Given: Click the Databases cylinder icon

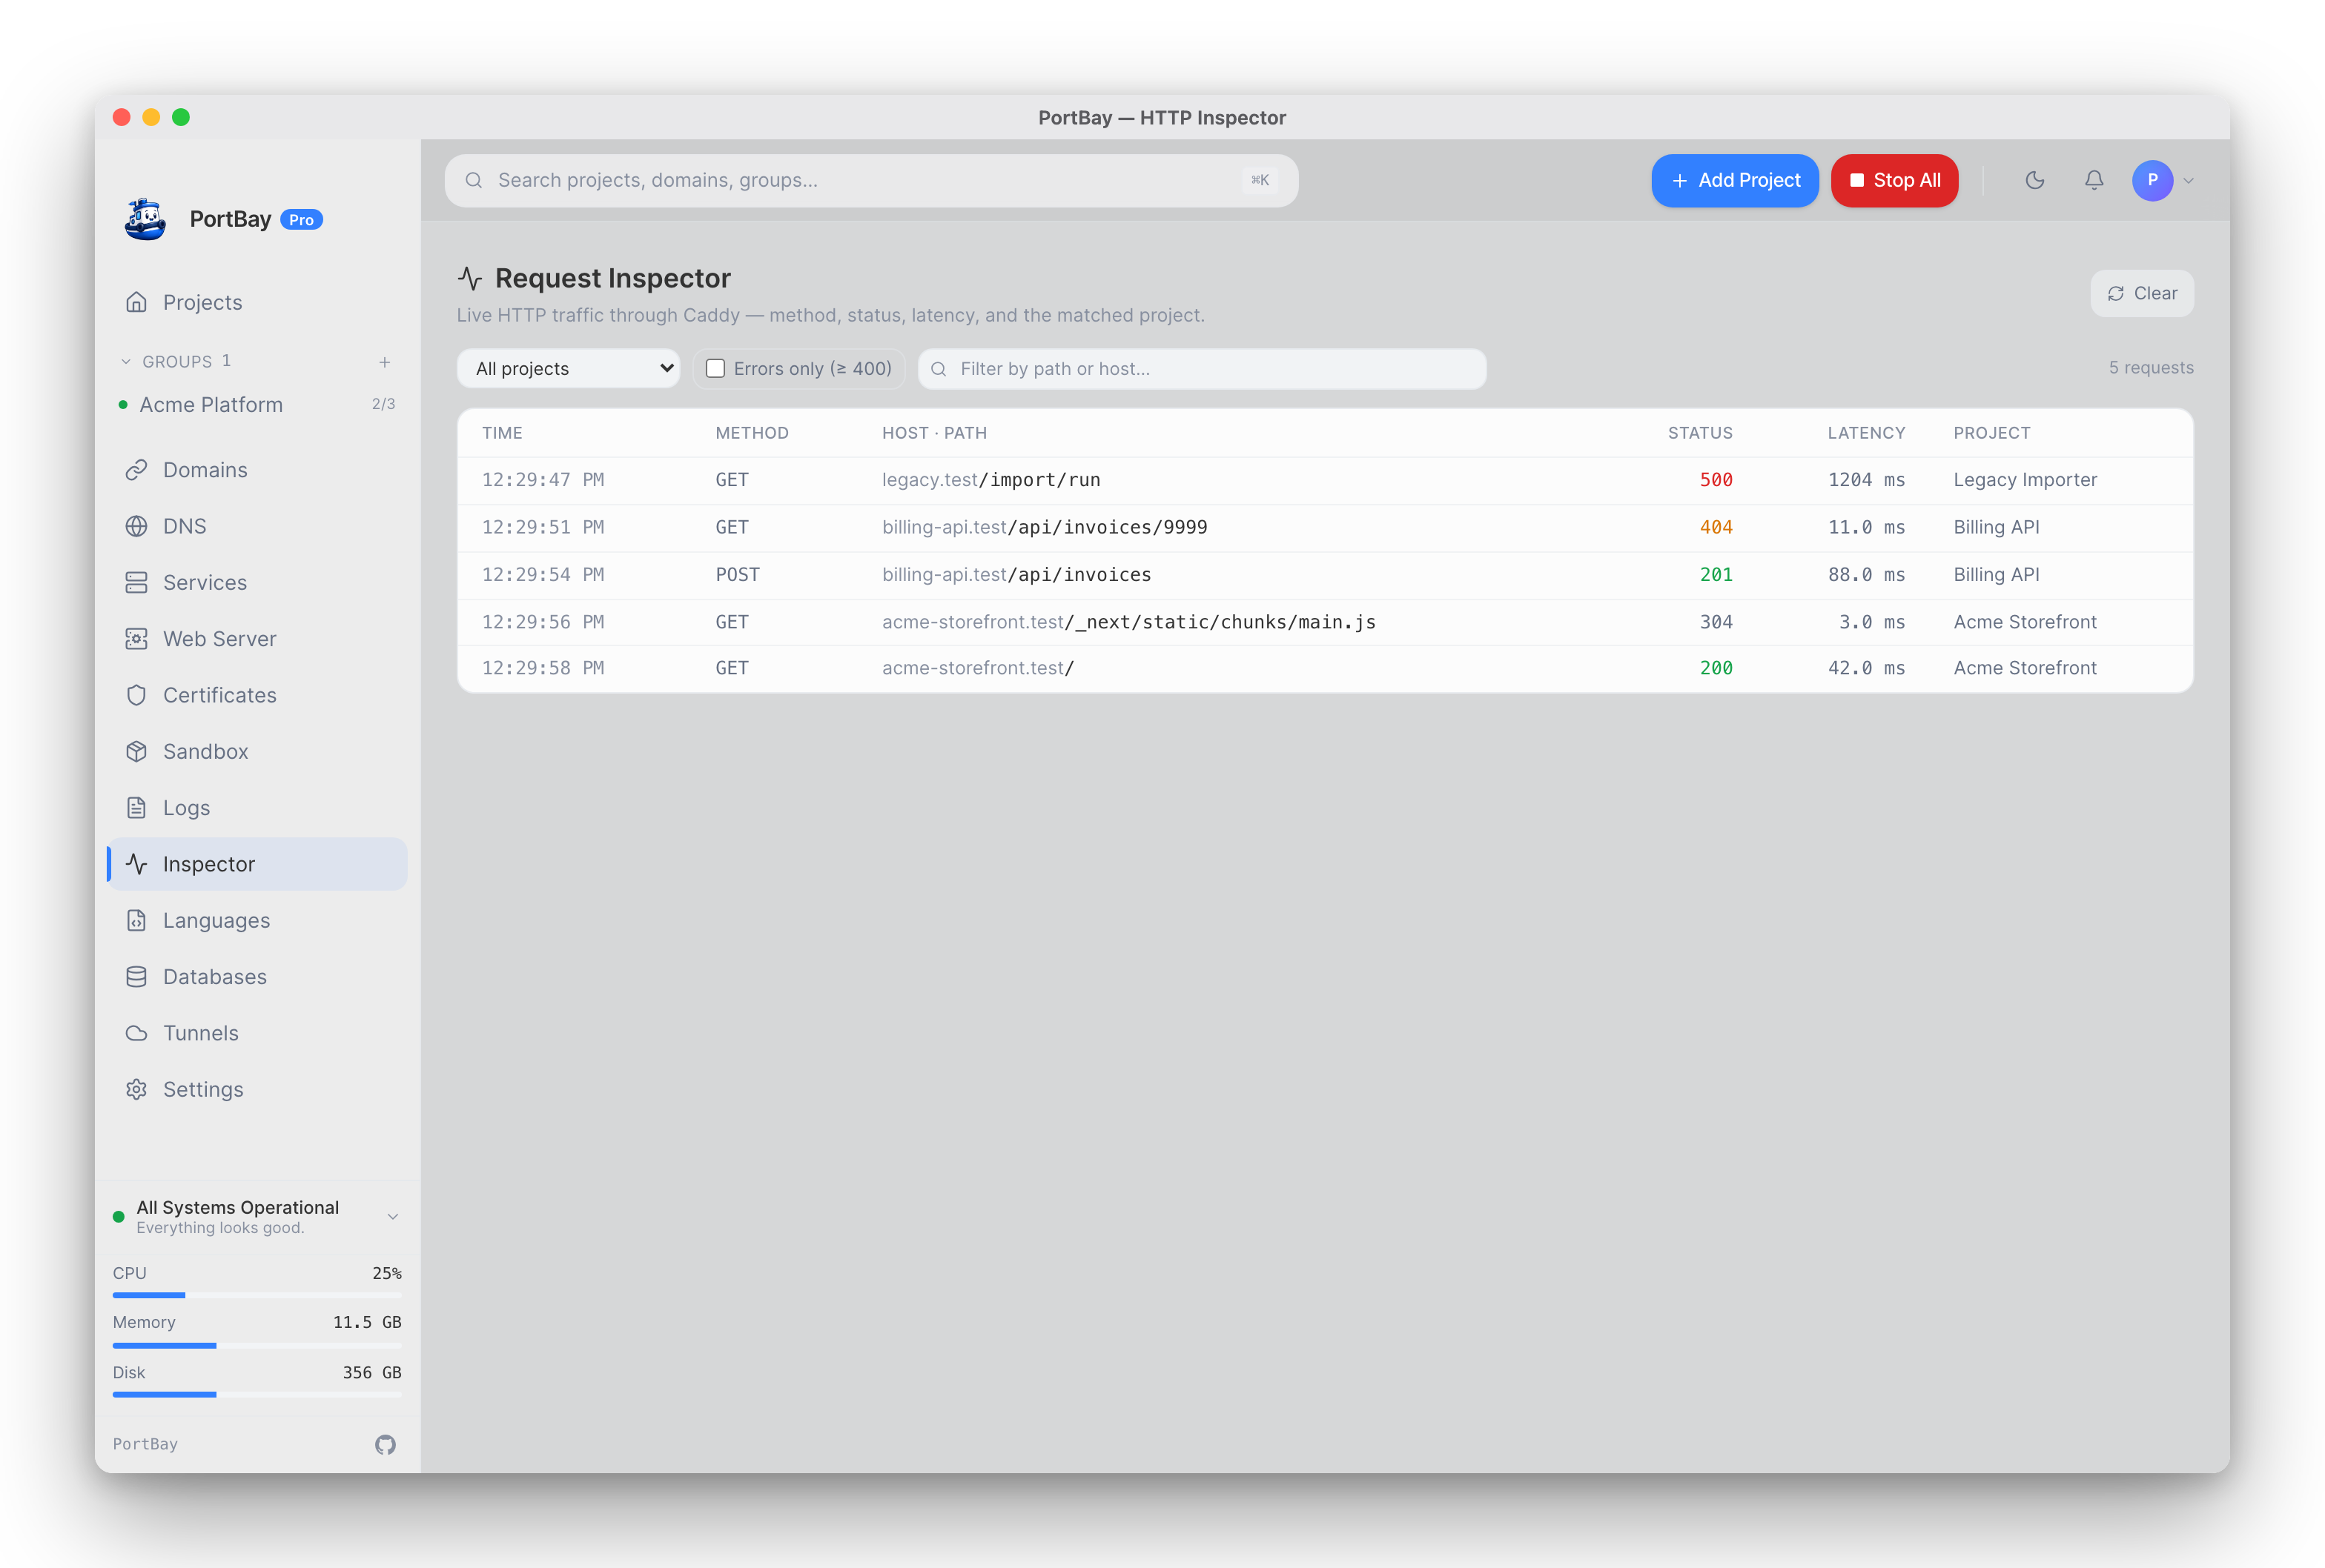Looking at the screenshot, I should pyautogui.click(x=137, y=977).
